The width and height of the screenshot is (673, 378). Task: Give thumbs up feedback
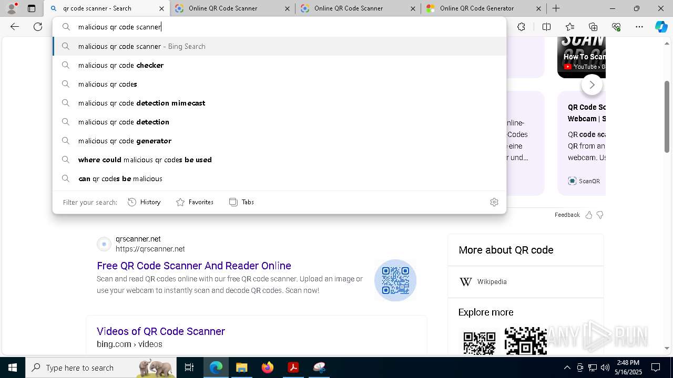coord(589,215)
